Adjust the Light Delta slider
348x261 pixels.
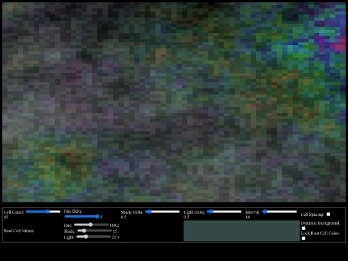(224, 211)
